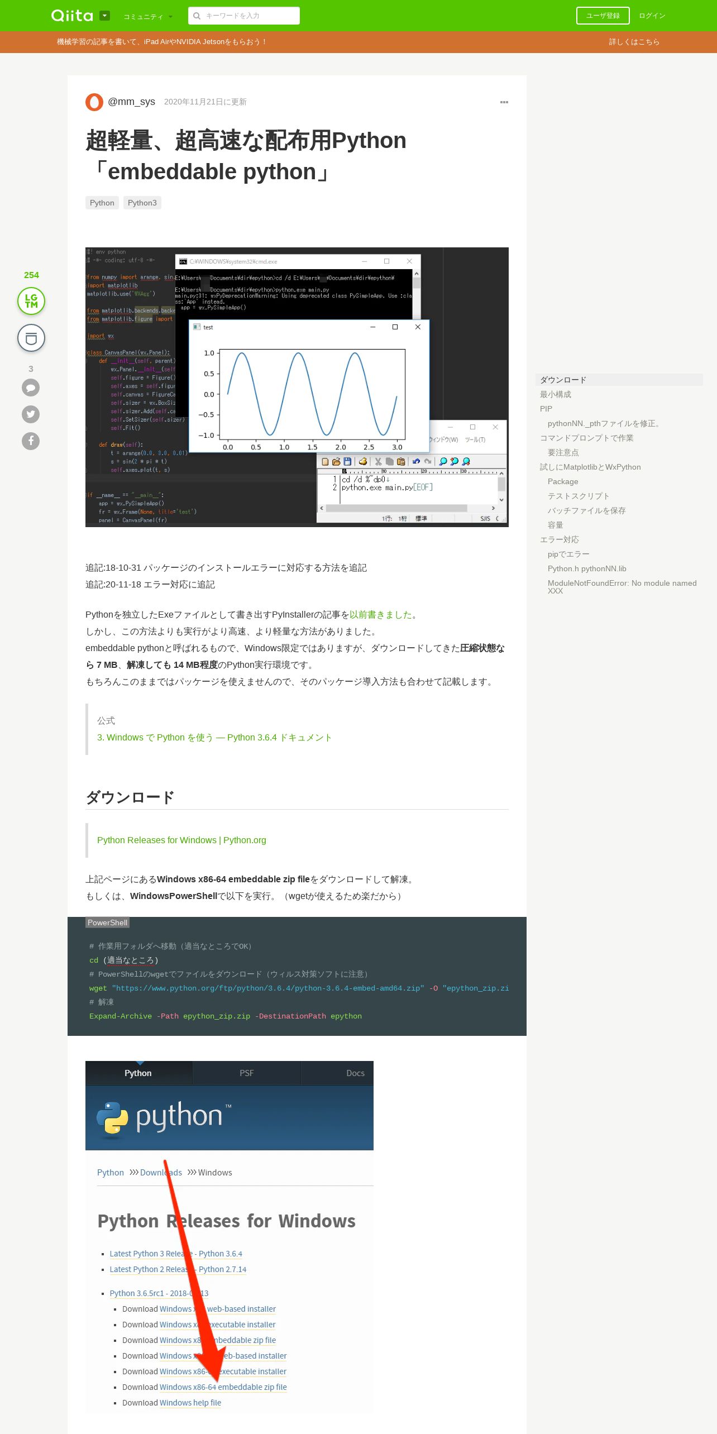Select the Python3 tag
The width and height of the screenshot is (717, 1434).
tap(142, 203)
